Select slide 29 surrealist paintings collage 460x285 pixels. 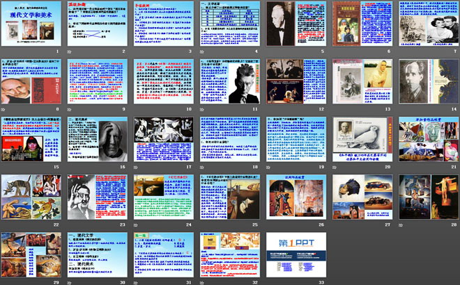click(x=31, y=254)
